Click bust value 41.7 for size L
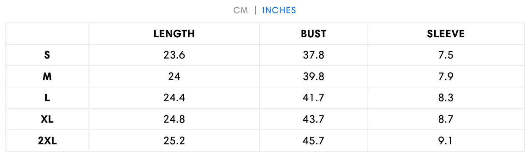Image resolution: width=530 pixels, height=154 pixels. (313, 98)
